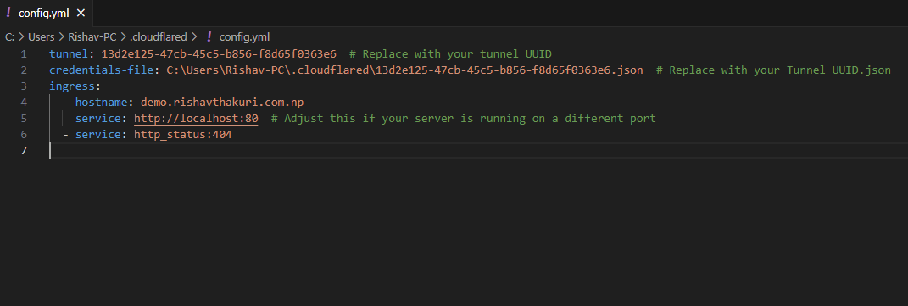The height and width of the screenshot is (306, 908).
Task: Select line number 6 in gutter
Action: [x=24, y=135]
